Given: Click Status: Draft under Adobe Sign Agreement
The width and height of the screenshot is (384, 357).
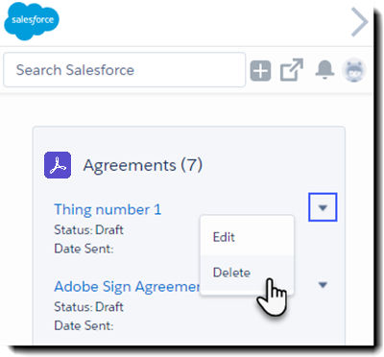Looking at the screenshot, I should (88, 307).
